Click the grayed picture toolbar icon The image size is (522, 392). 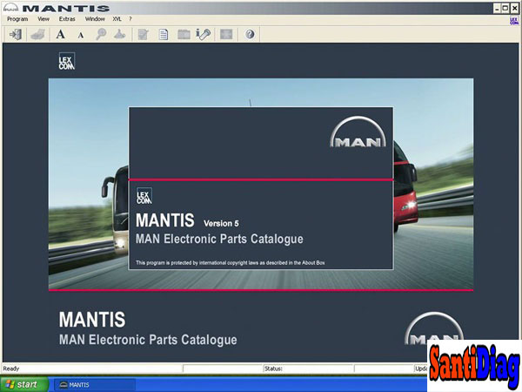click(226, 34)
